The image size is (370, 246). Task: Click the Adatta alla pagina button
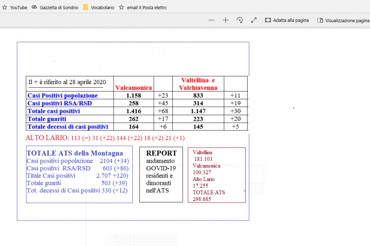click(x=287, y=20)
